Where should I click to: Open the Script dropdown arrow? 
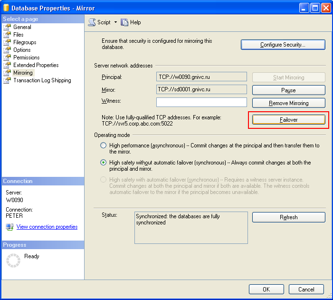[115, 22]
